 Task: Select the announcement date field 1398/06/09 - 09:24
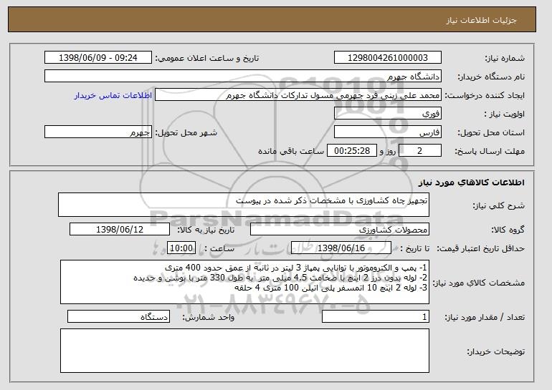(98, 58)
